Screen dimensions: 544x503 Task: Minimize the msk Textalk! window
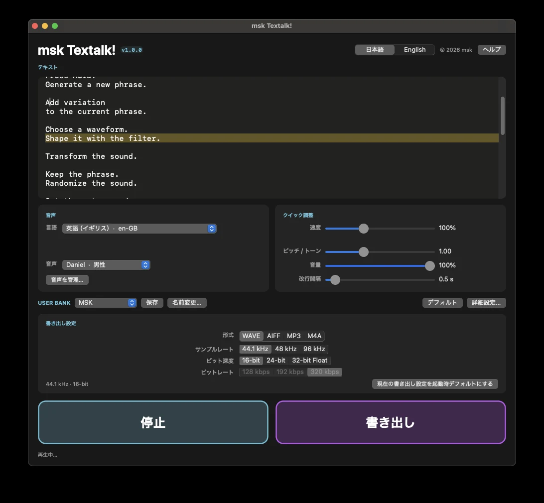45,26
